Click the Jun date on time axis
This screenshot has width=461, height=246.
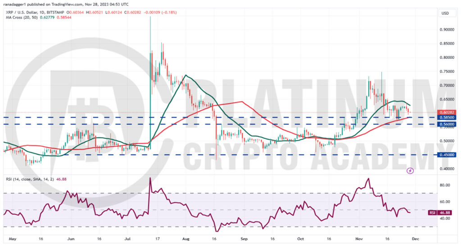[71, 239]
